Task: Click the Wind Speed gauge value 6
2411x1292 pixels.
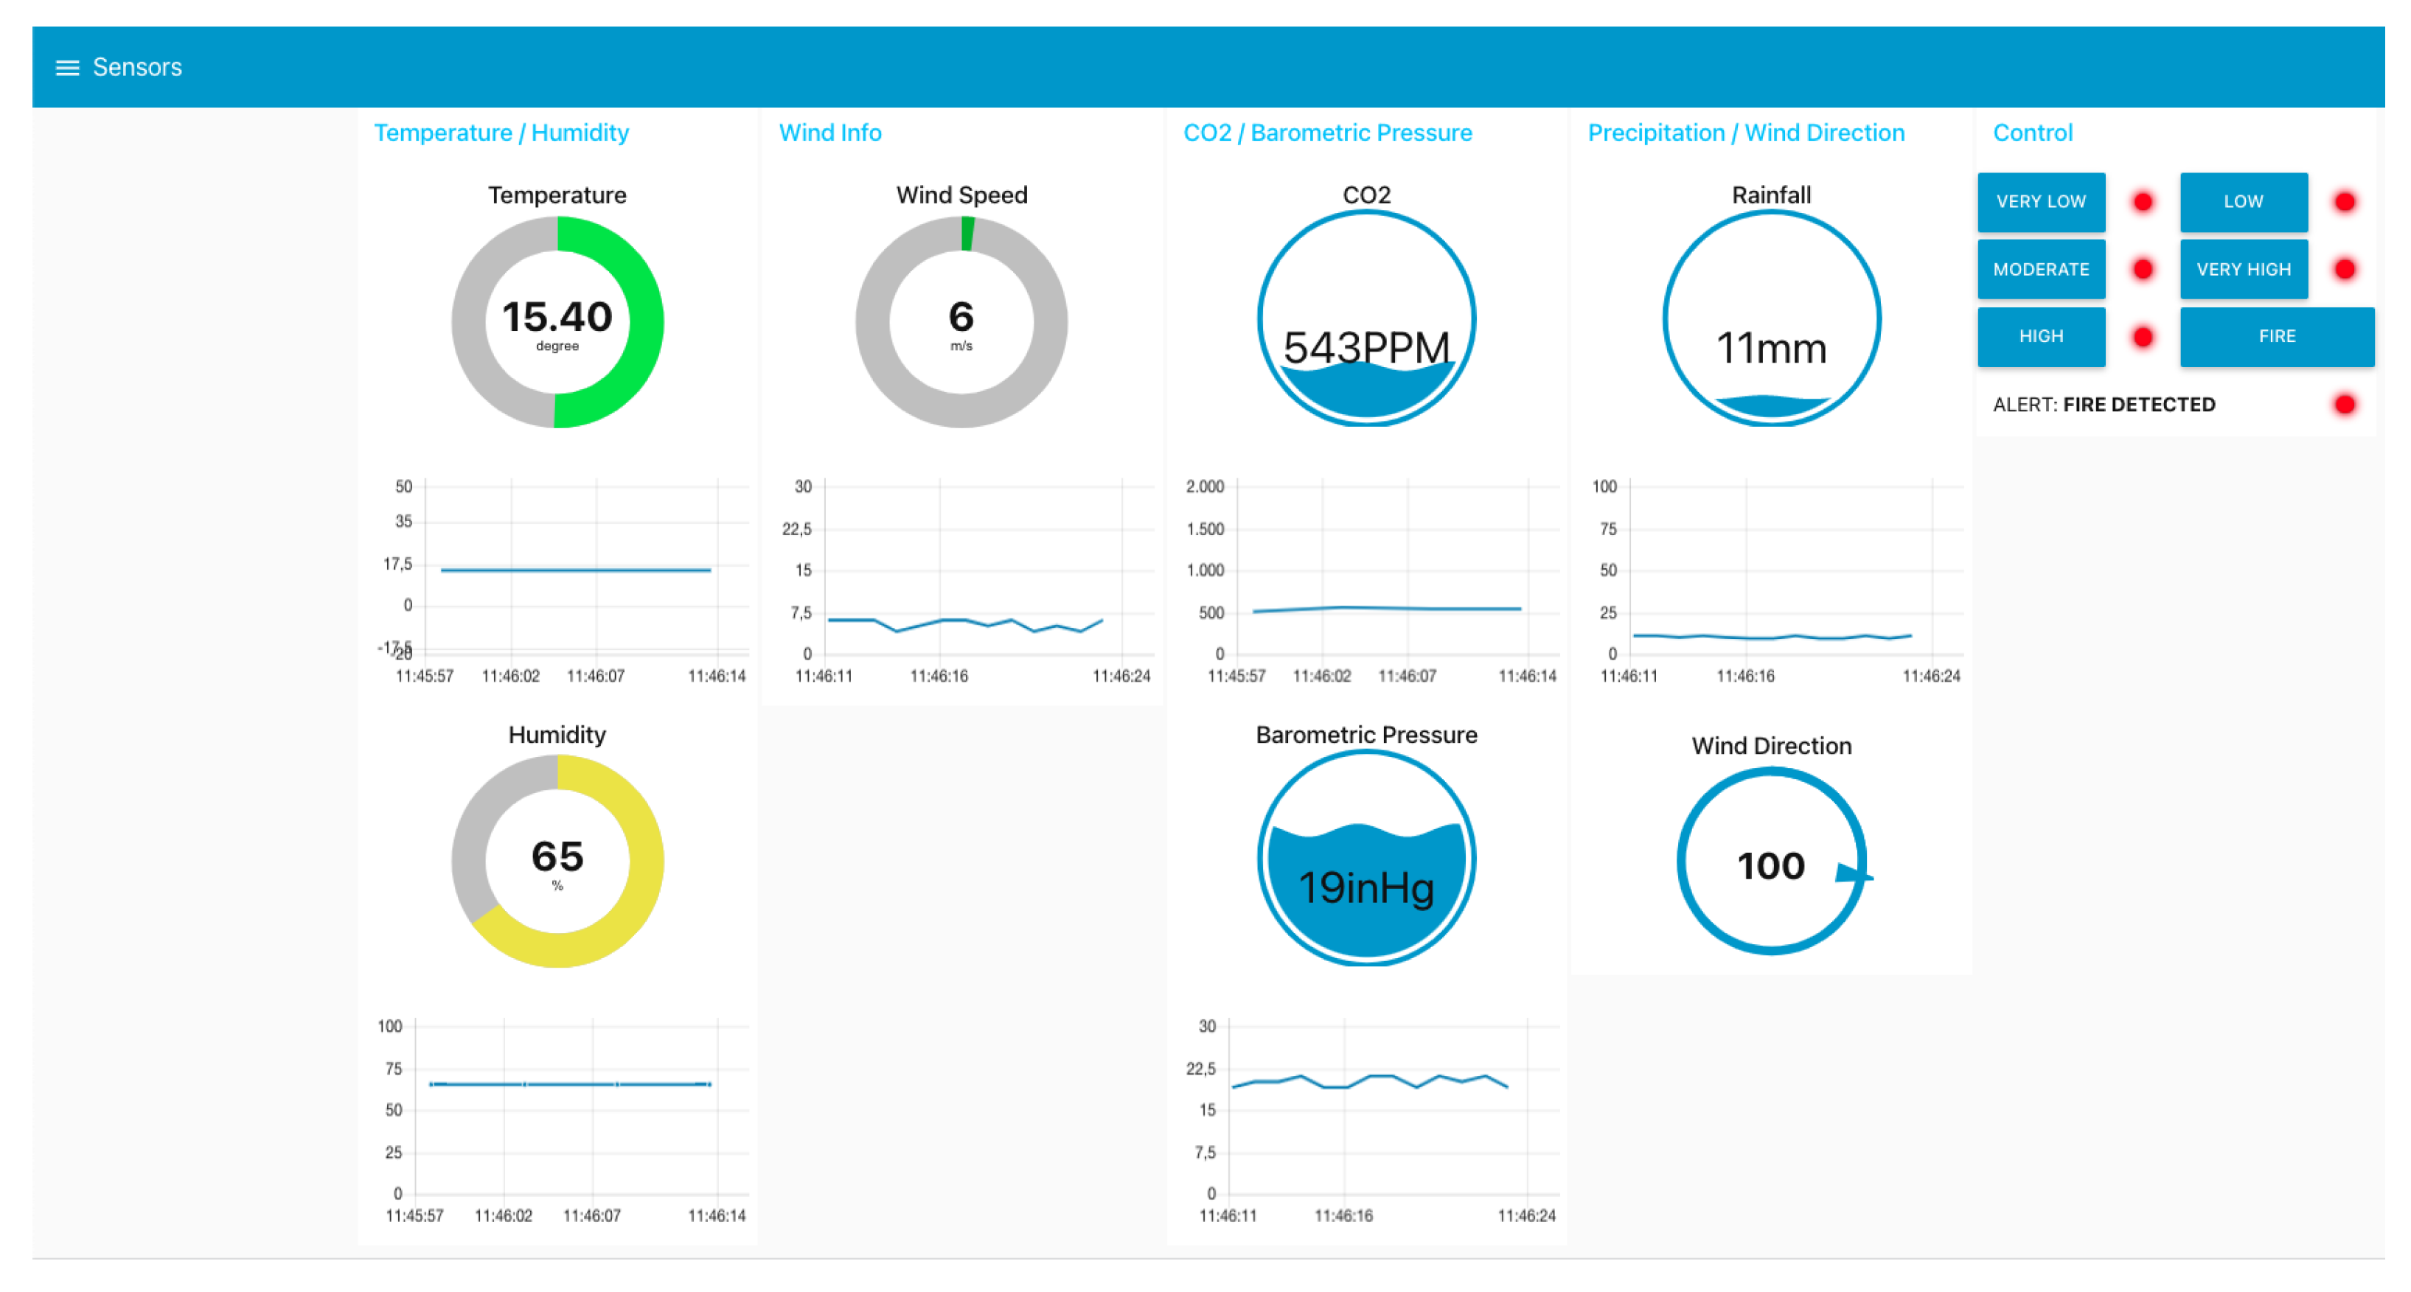Action: tap(961, 322)
